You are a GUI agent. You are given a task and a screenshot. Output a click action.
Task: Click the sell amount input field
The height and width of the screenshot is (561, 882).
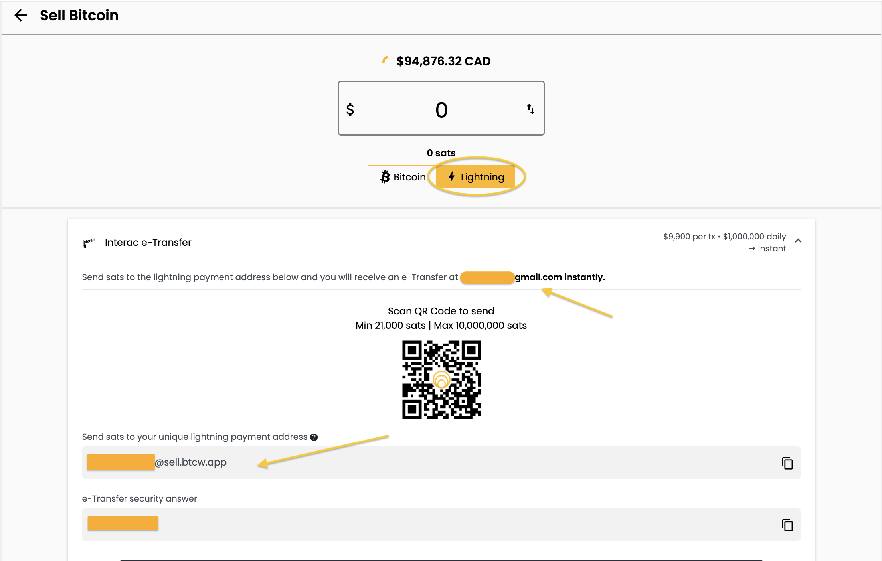click(x=441, y=110)
